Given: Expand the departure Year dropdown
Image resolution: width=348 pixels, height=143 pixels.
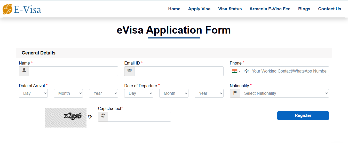Looking at the screenshot, I should point(209,93).
